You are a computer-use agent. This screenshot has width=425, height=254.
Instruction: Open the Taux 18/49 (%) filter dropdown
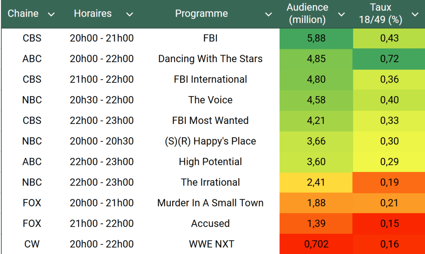click(415, 15)
